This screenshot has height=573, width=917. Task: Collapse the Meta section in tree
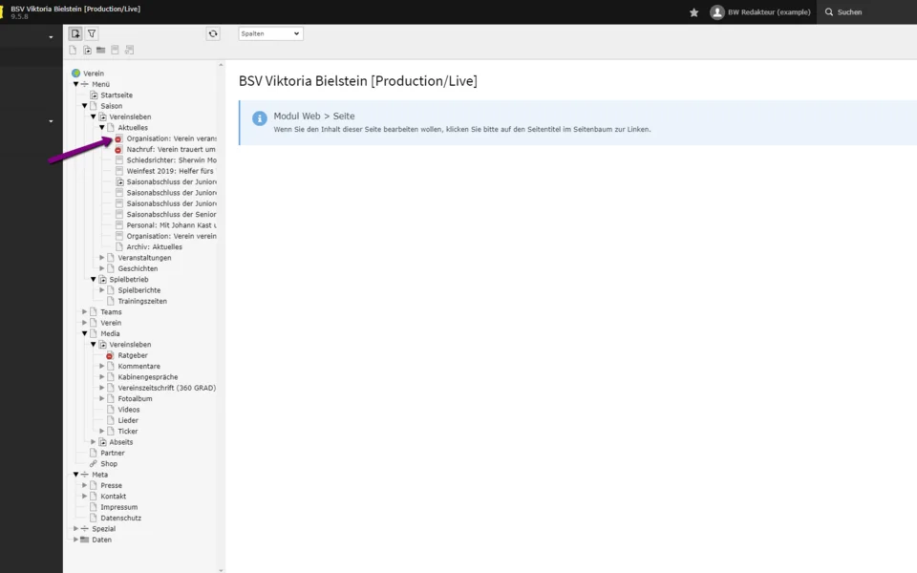[x=75, y=475]
